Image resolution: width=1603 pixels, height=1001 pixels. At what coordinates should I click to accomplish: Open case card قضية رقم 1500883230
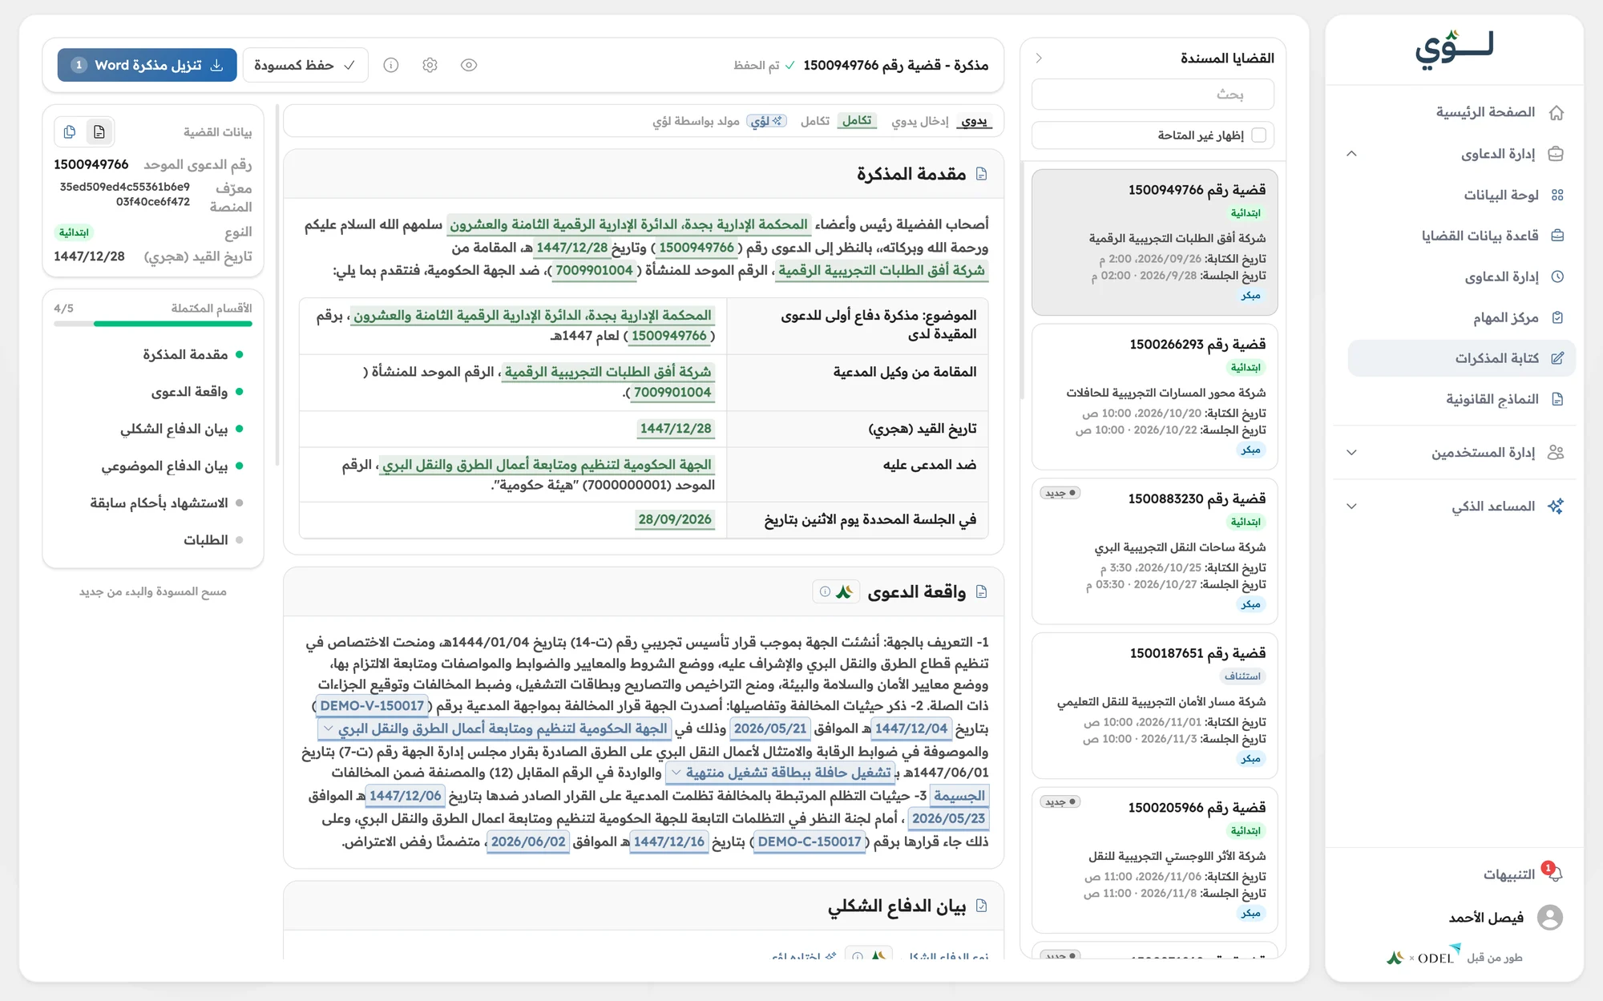pos(1154,551)
